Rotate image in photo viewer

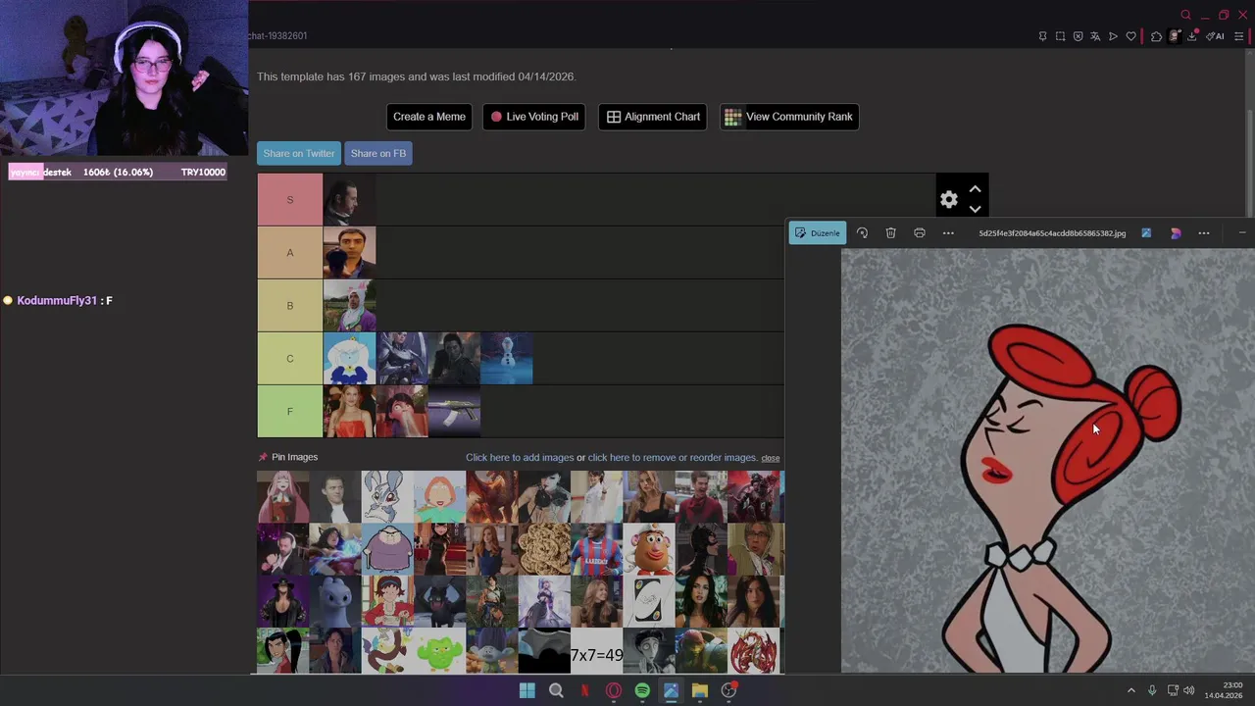click(x=862, y=233)
